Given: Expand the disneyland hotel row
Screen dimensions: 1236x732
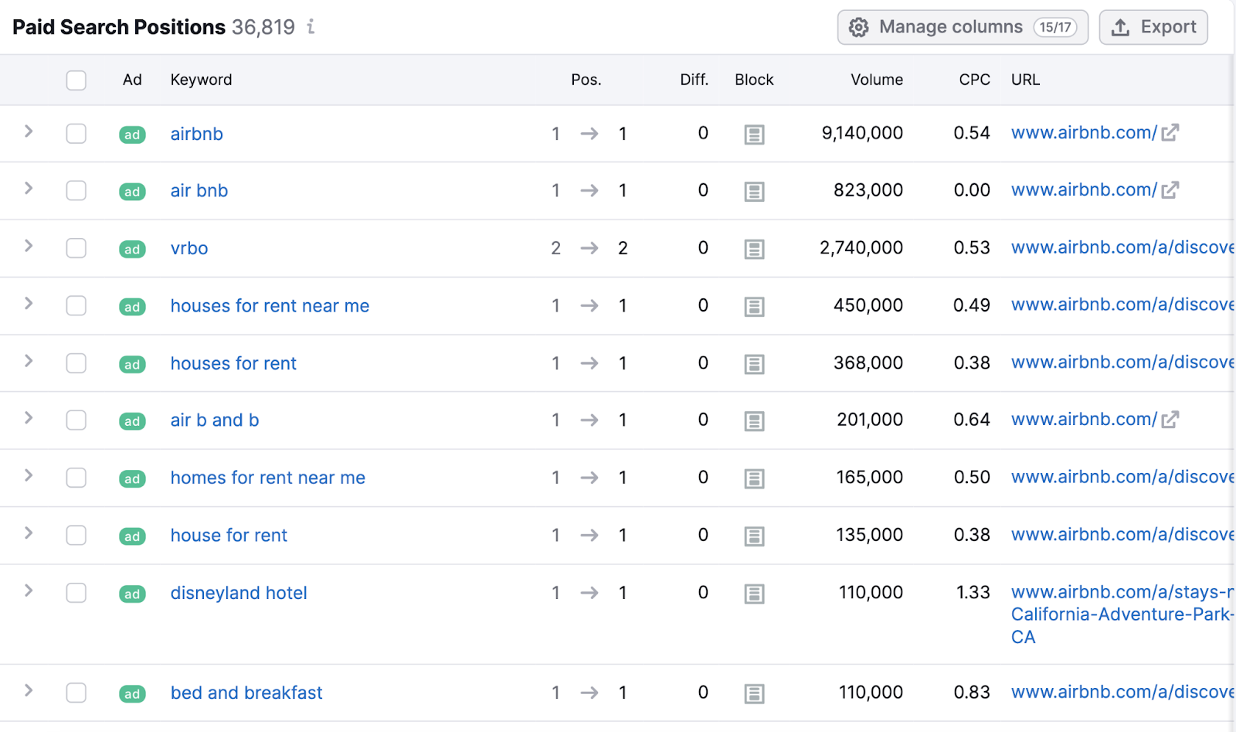Looking at the screenshot, I should pyautogui.click(x=29, y=591).
